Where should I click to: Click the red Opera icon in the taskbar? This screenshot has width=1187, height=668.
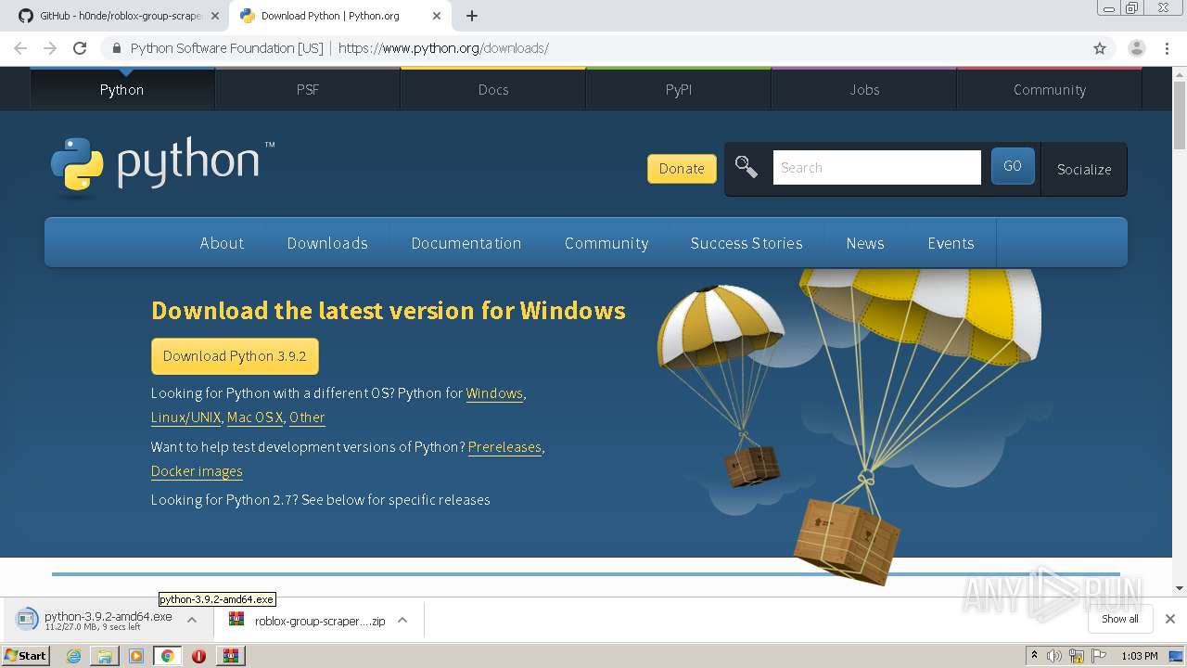(x=198, y=656)
